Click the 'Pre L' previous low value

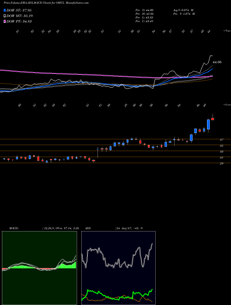144,18
